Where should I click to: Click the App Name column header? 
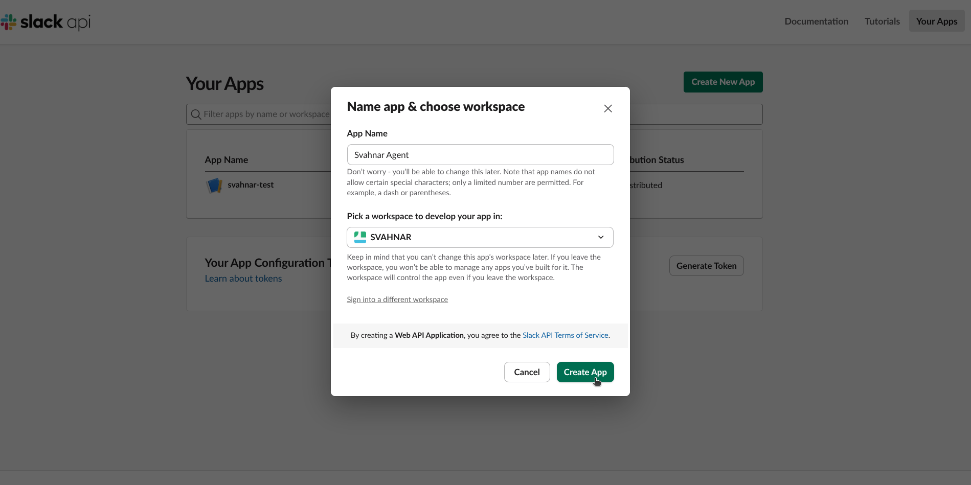click(x=227, y=160)
